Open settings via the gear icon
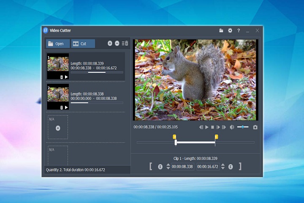The width and height of the screenshot is (304, 203). point(230,30)
